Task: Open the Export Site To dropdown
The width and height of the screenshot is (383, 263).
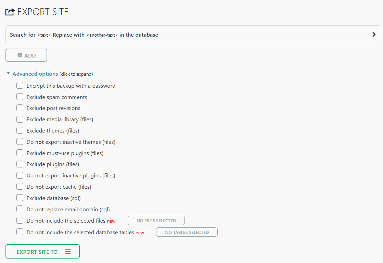Action: pyautogui.click(x=42, y=252)
